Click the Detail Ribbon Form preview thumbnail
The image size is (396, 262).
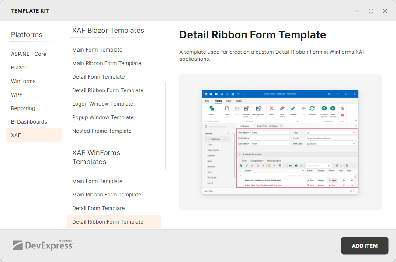tap(280, 141)
